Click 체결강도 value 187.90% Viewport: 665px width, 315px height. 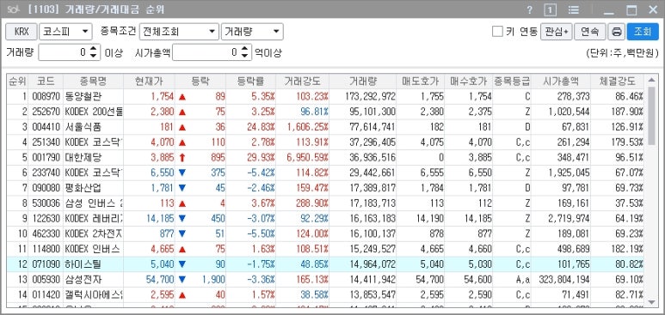tap(627, 112)
